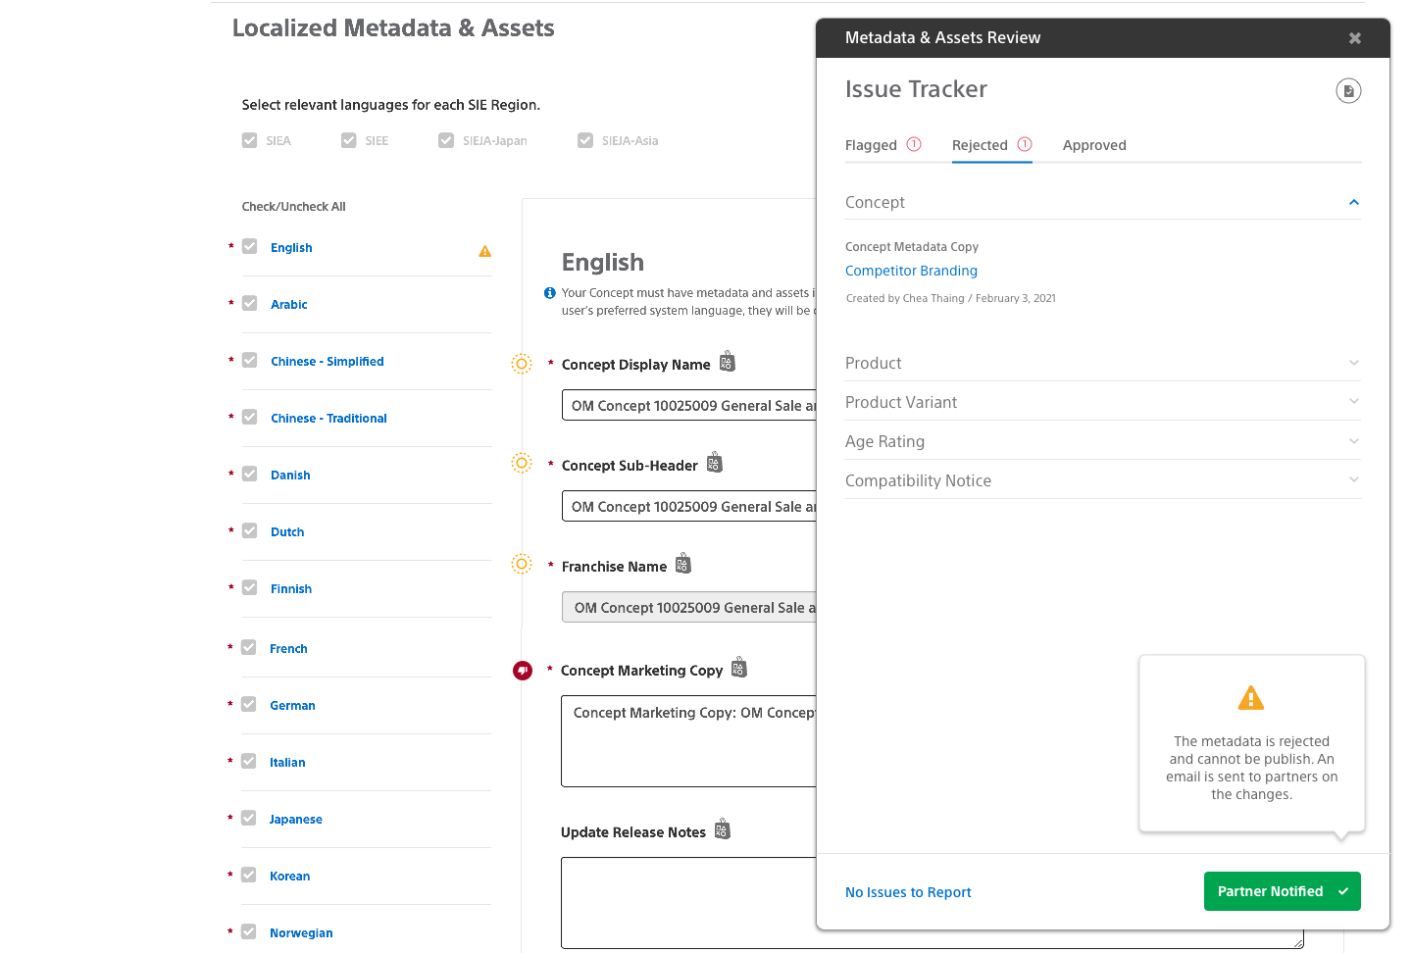Open translation icon next to Concept Display Name
The image size is (1412, 953).
point(727,362)
